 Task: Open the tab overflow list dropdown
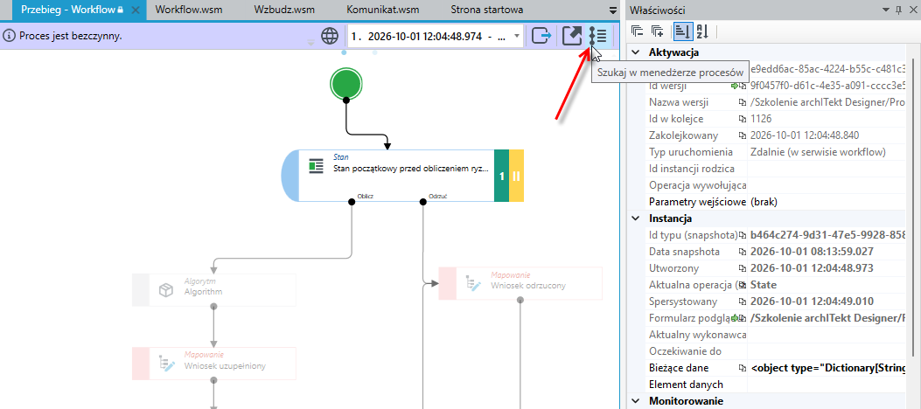click(613, 10)
